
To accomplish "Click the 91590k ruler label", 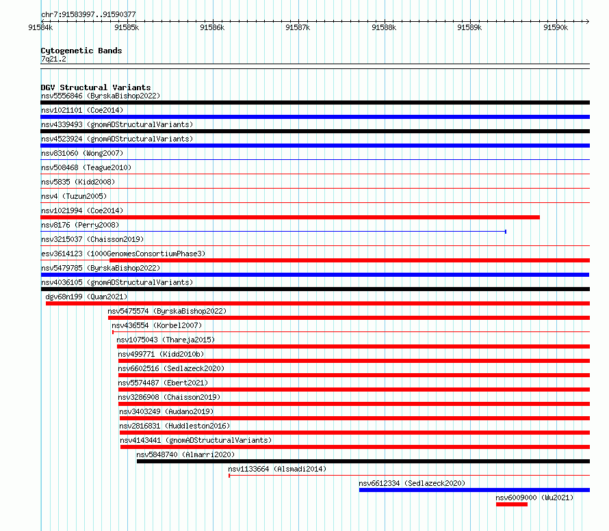I will pyautogui.click(x=556, y=27).
